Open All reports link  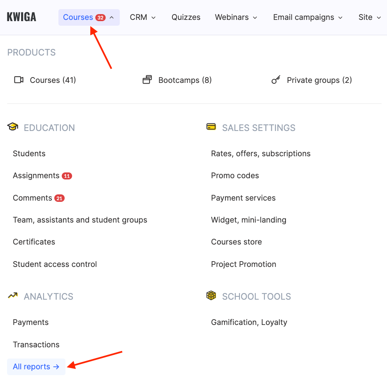tap(36, 367)
